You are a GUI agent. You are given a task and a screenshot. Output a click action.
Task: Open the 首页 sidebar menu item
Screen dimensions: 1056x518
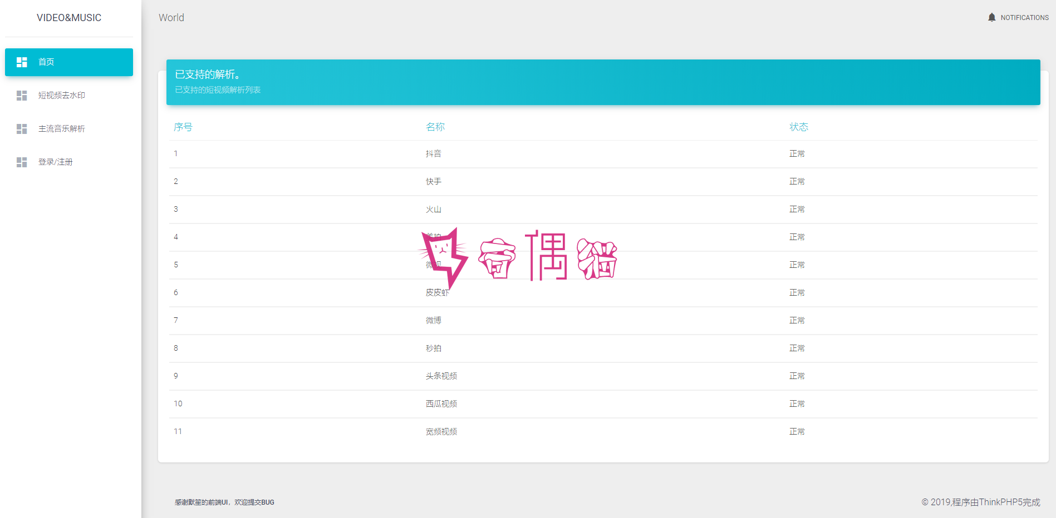point(69,62)
